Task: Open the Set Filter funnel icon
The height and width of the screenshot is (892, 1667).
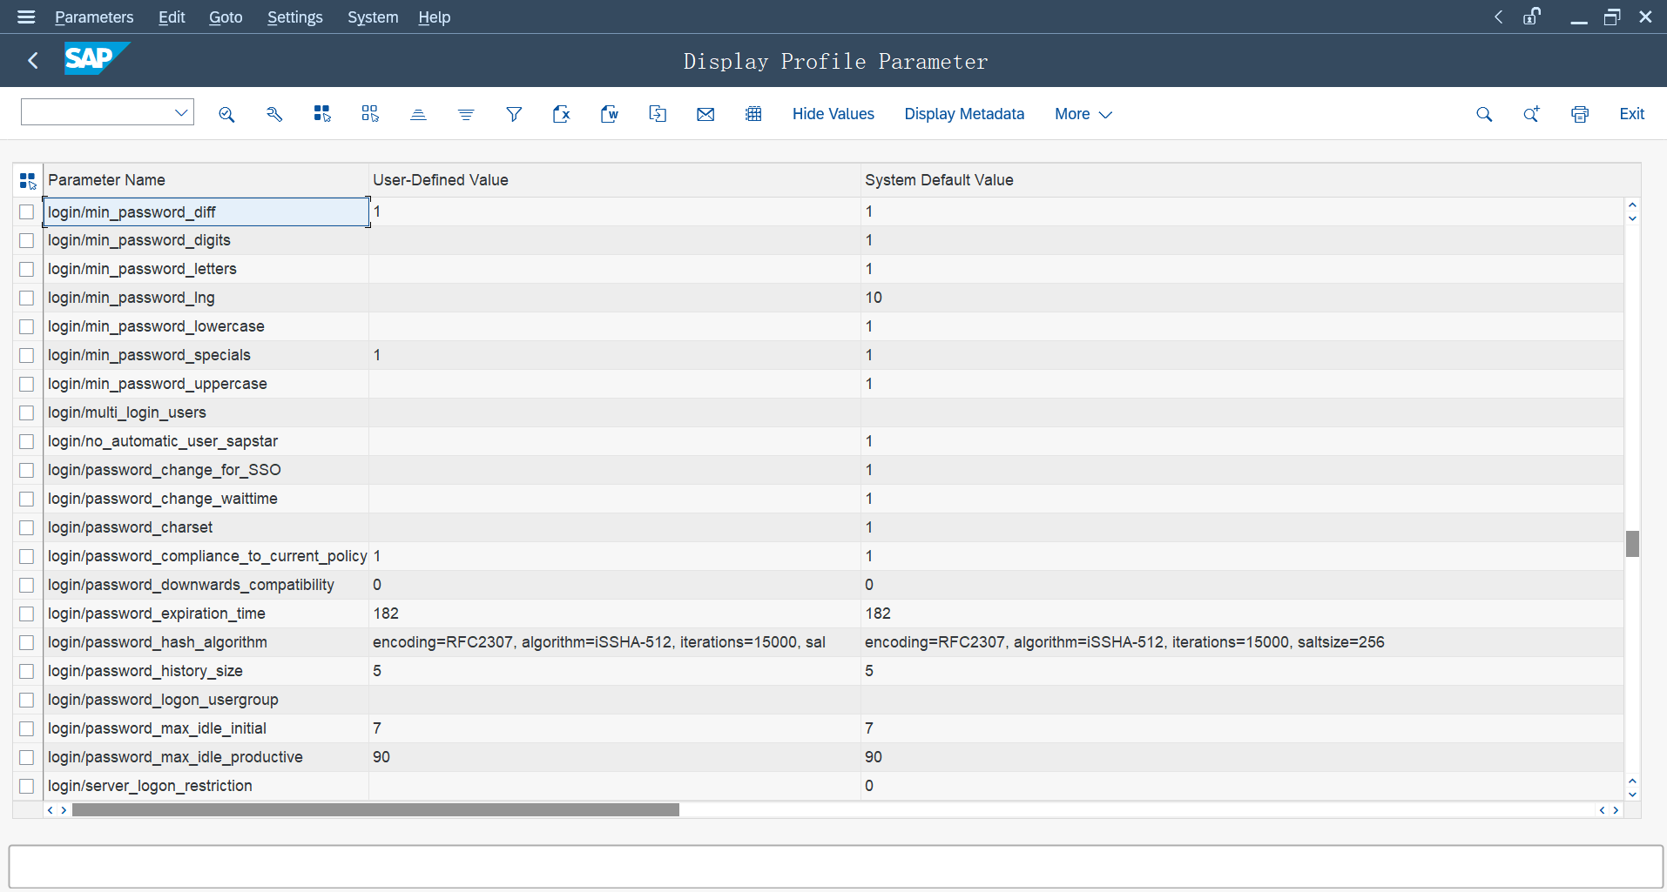Action: point(514,114)
